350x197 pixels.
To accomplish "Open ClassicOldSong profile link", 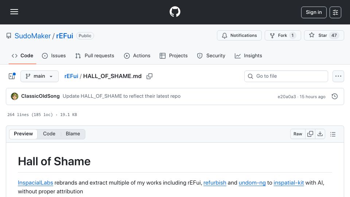I will pyautogui.click(x=40, y=96).
